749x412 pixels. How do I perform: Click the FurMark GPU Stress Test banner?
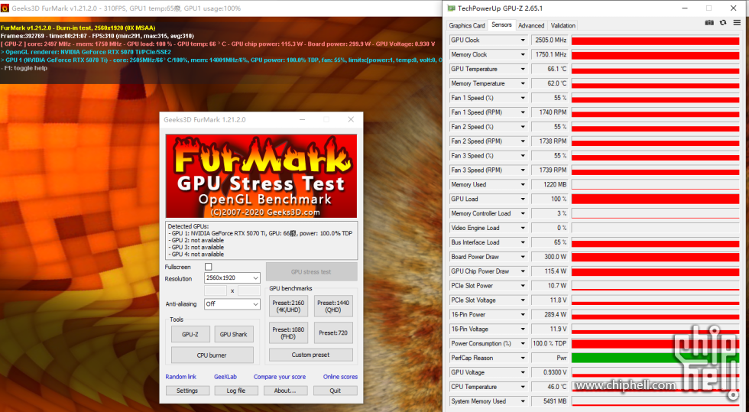(261, 176)
